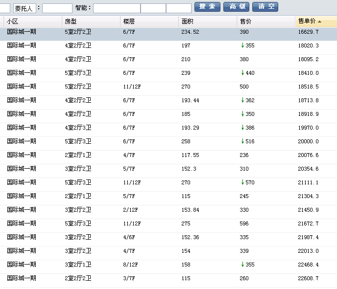Click the price-drop arrow beside 362
The image size is (337, 289).
242,100
